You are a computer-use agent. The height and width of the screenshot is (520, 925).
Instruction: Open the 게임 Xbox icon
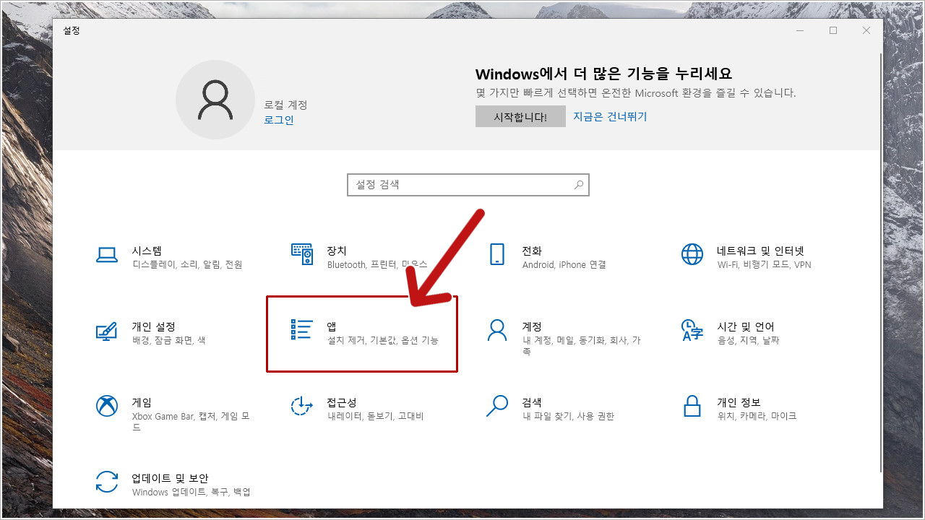pos(107,405)
